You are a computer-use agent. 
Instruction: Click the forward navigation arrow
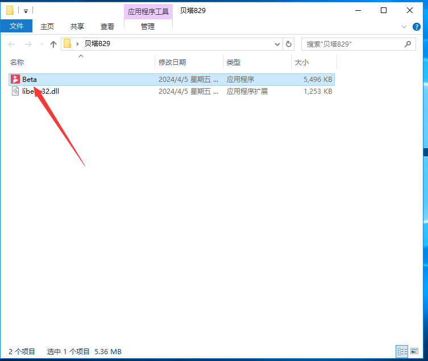pos(28,44)
